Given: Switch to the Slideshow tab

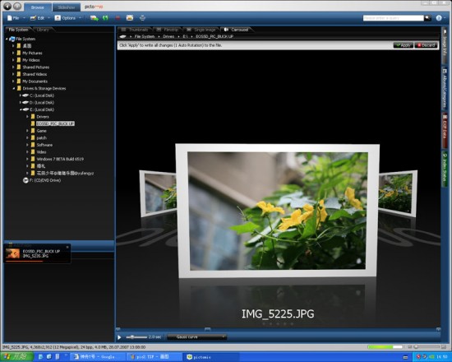Looking at the screenshot, I should tap(67, 7).
